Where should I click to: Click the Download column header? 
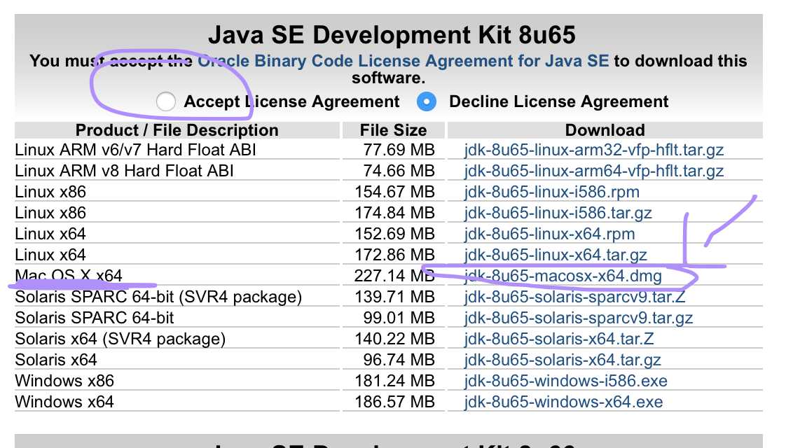[x=605, y=130]
